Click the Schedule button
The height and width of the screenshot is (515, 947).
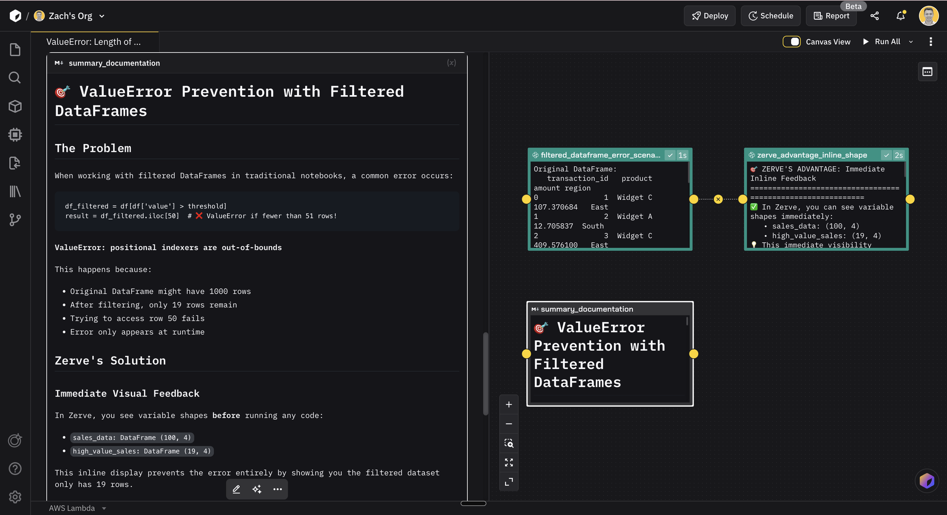coord(770,15)
